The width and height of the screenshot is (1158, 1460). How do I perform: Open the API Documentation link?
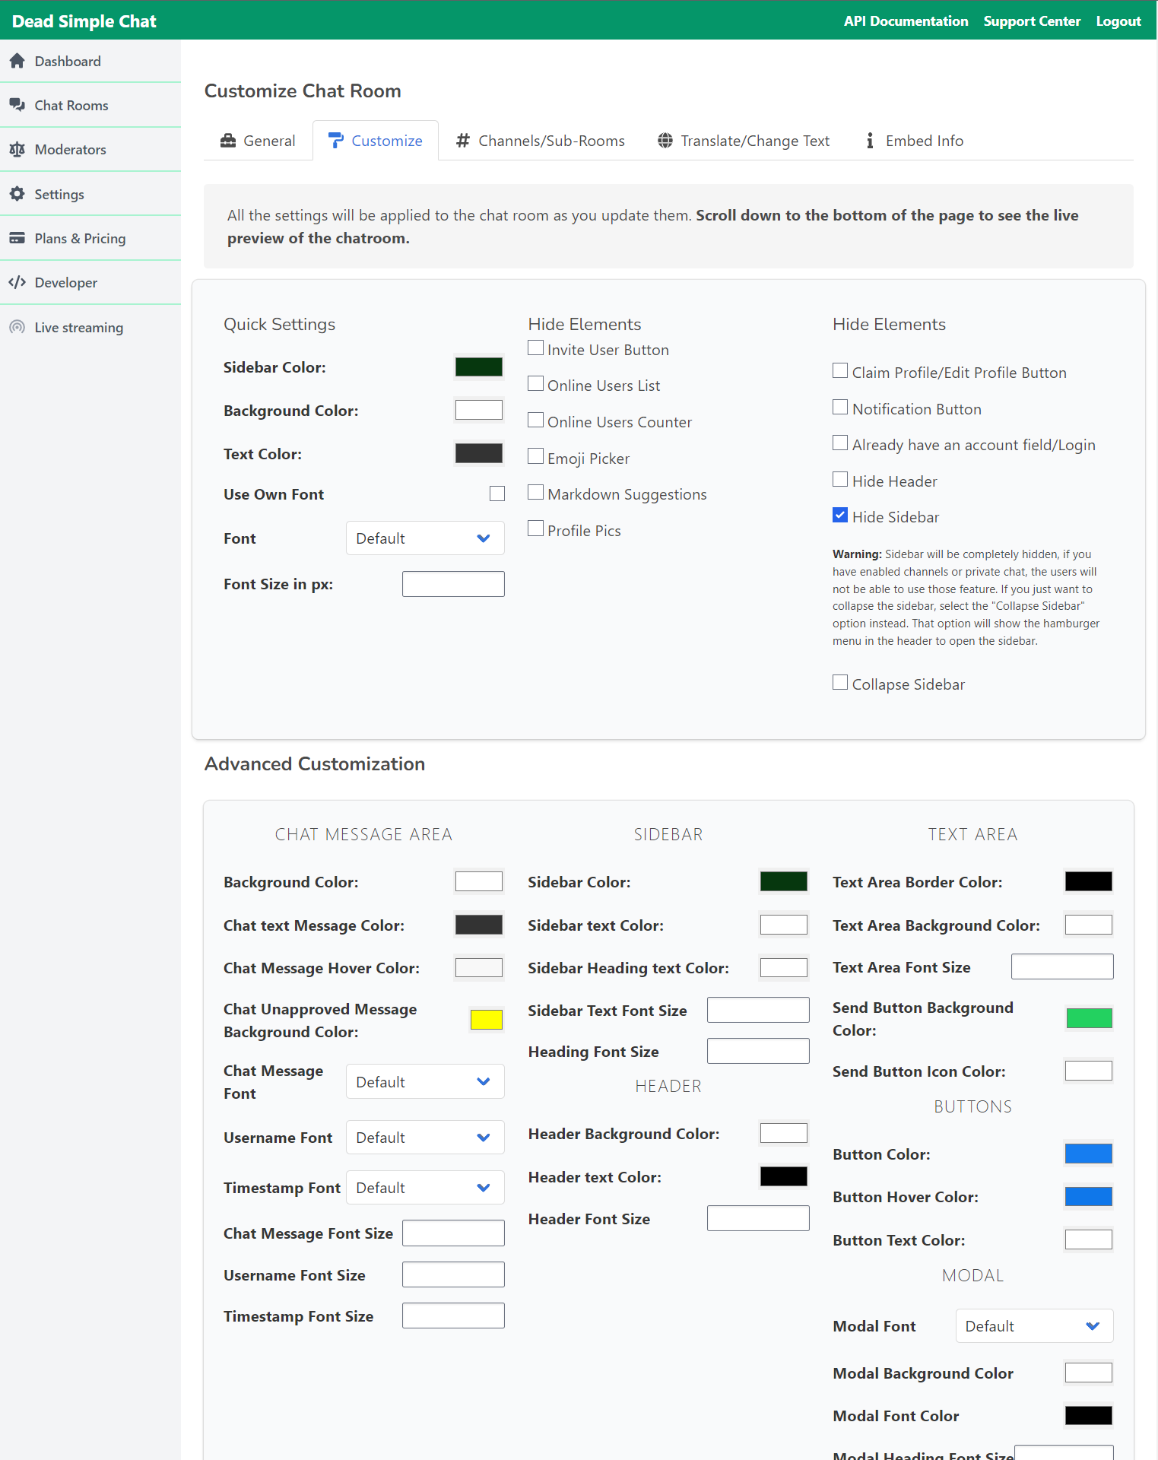pos(906,21)
